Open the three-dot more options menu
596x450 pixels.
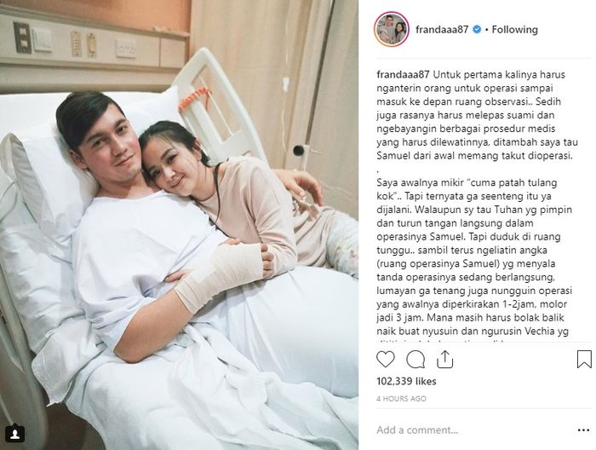click(x=583, y=430)
